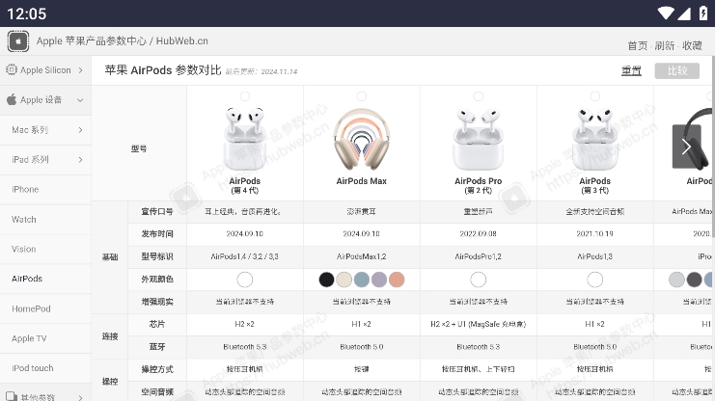The width and height of the screenshot is (715, 401).
Task: Click the next arrow to scroll products right
Action: pos(686,147)
